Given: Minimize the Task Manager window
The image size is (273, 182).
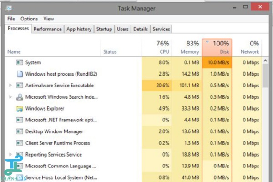Looking at the screenshot, I should tap(234, 7).
